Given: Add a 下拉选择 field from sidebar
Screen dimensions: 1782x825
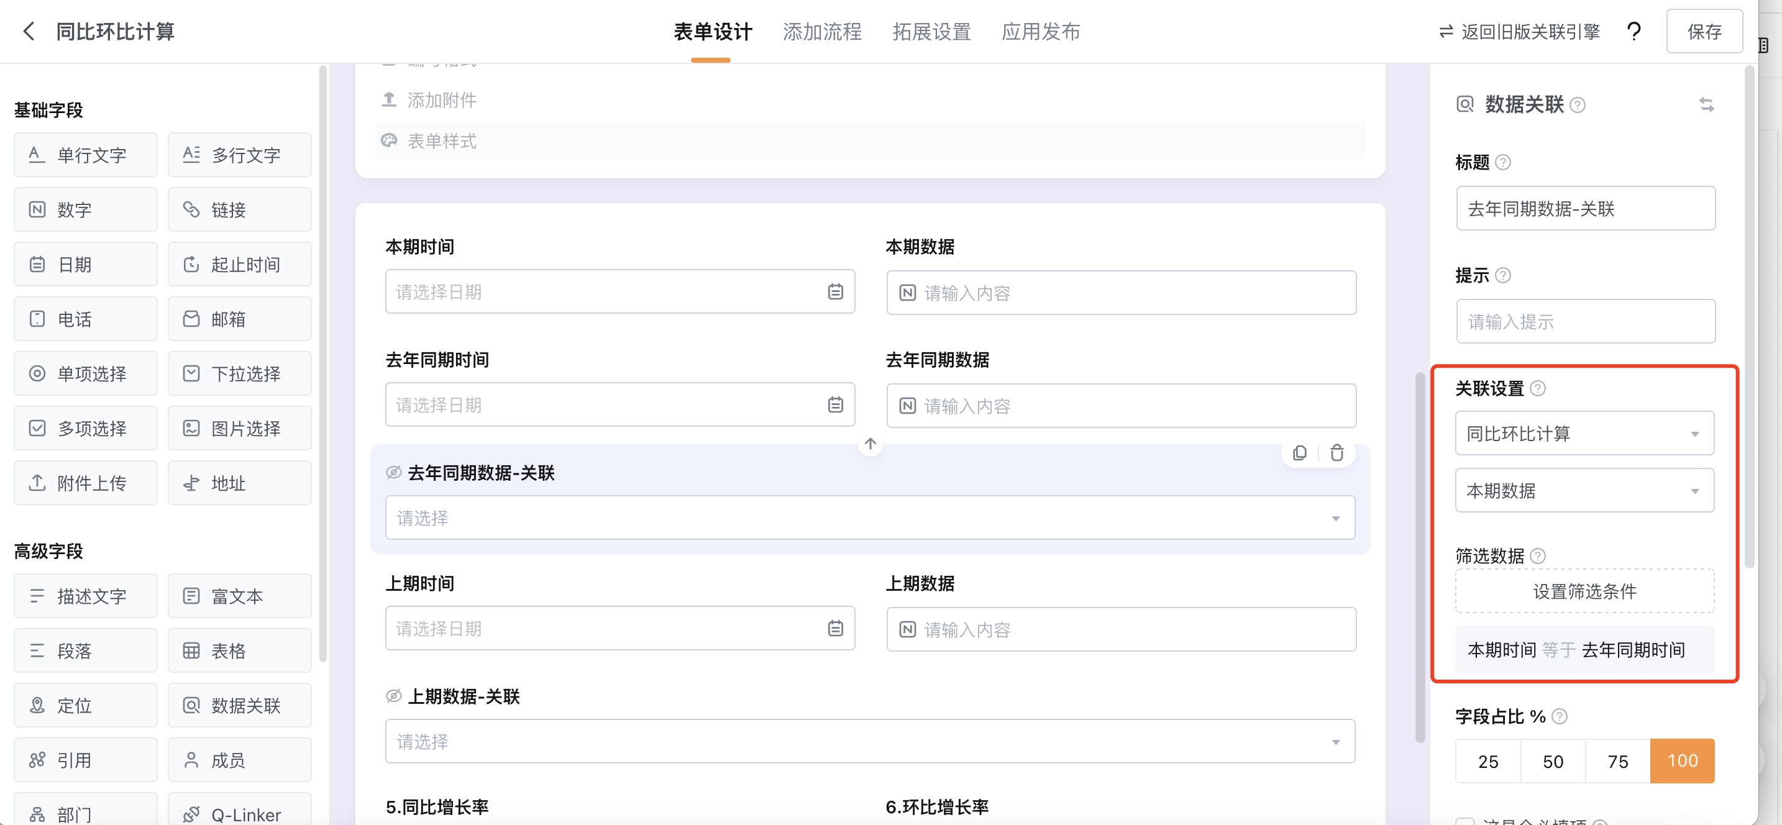Looking at the screenshot, I should [x=239, y=373].
